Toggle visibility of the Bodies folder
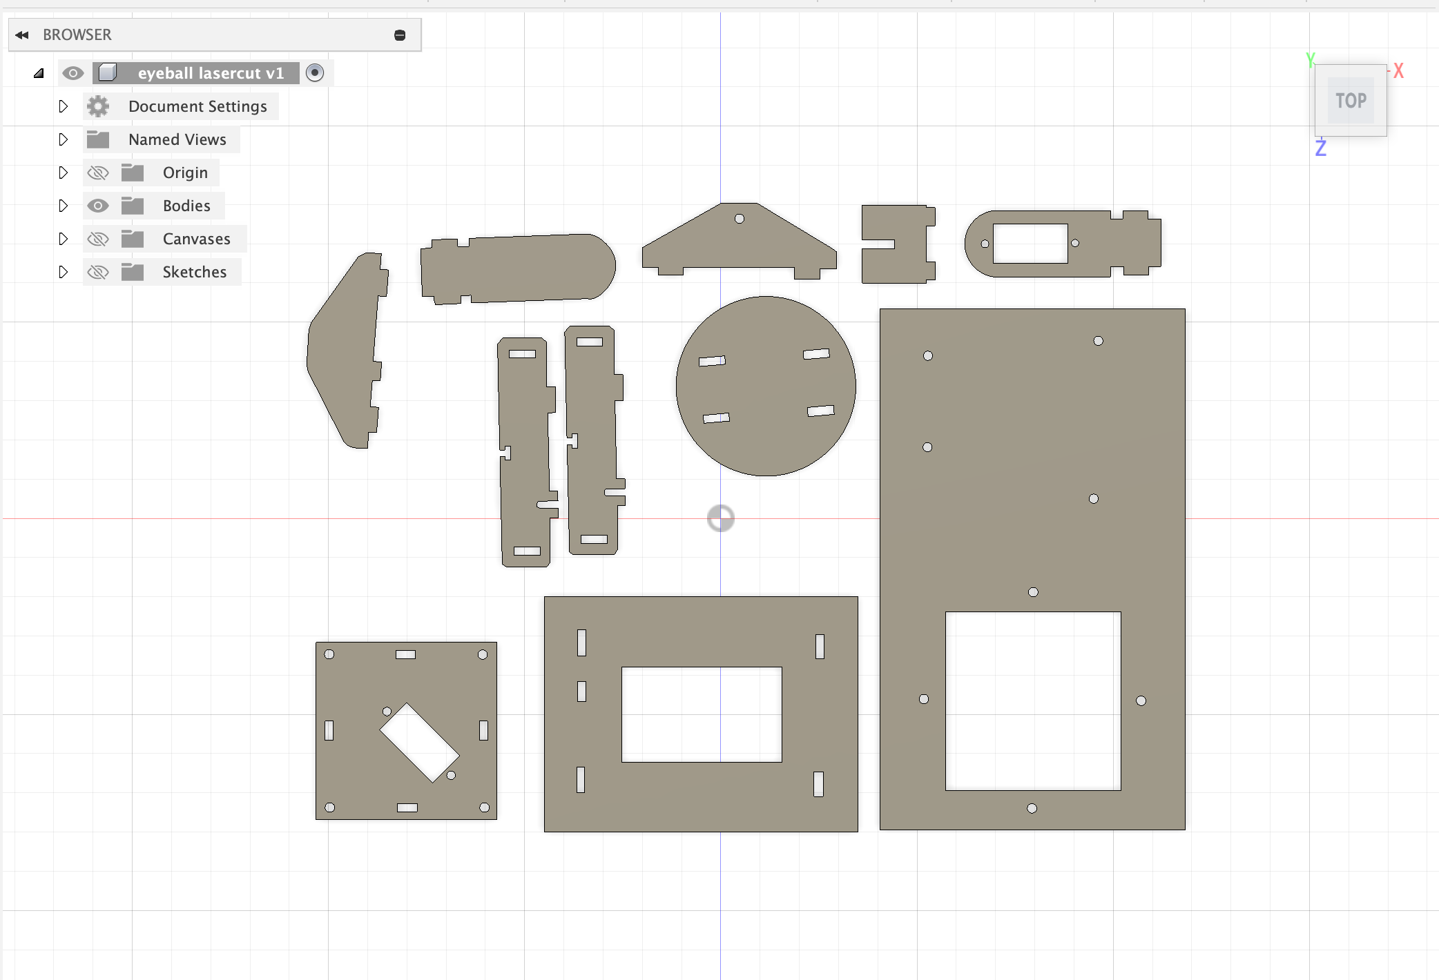This screenshot has height=980, width=1439. click(98, 205)
